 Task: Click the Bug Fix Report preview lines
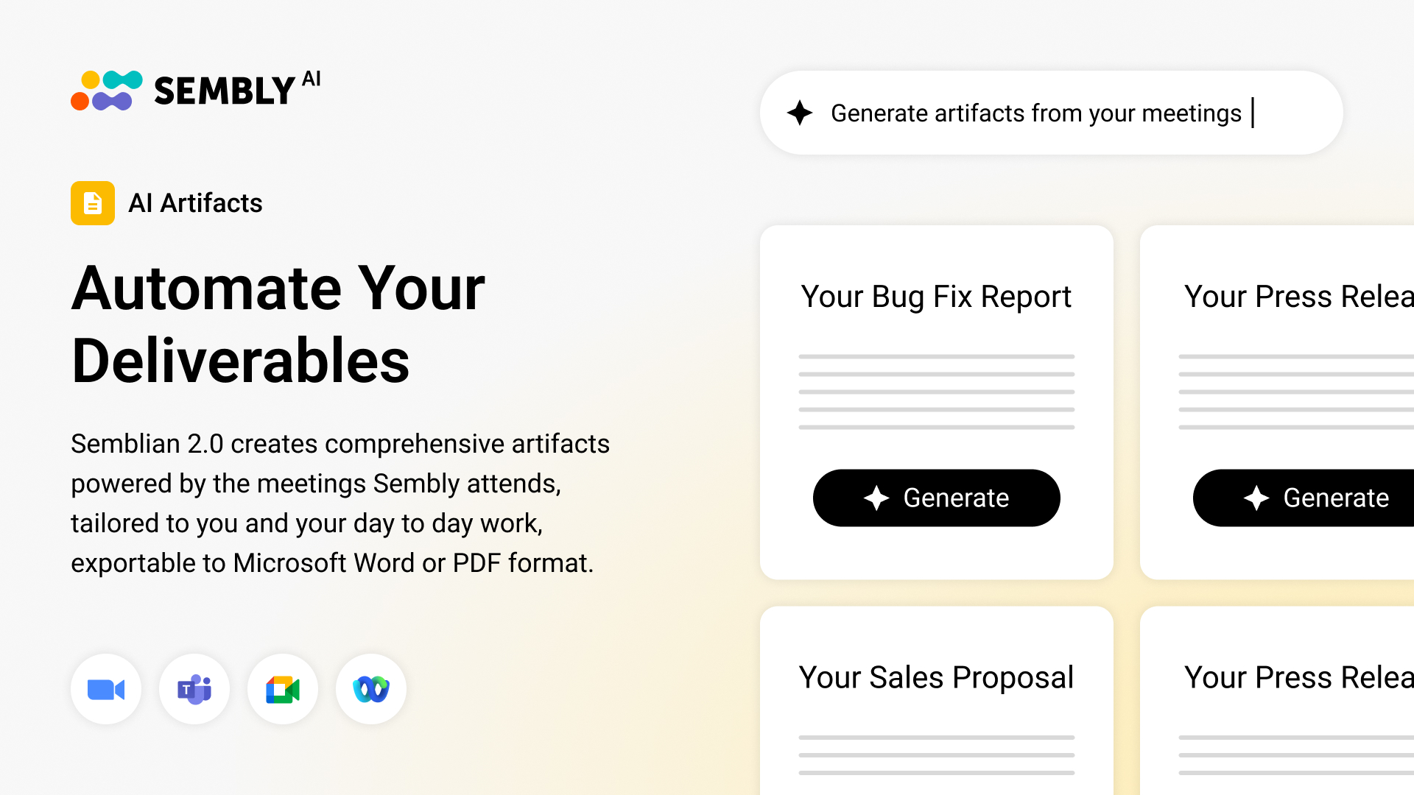[936, 390]
